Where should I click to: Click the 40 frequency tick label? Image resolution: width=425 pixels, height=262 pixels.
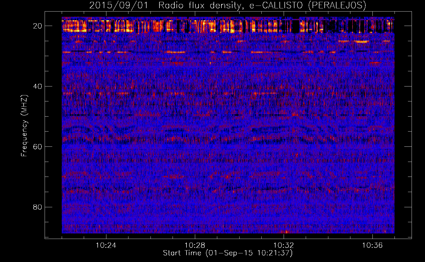(x=38, y=86)
